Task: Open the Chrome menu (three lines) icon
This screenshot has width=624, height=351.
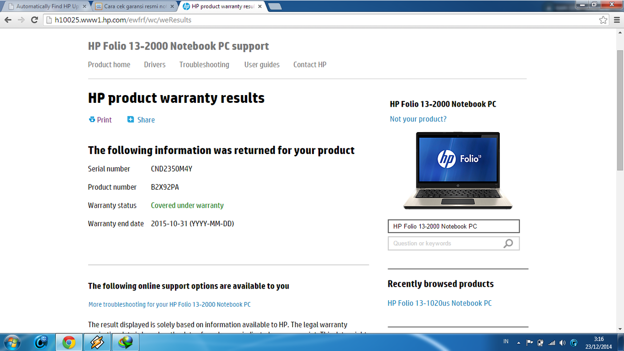Action: click(616, 20)
